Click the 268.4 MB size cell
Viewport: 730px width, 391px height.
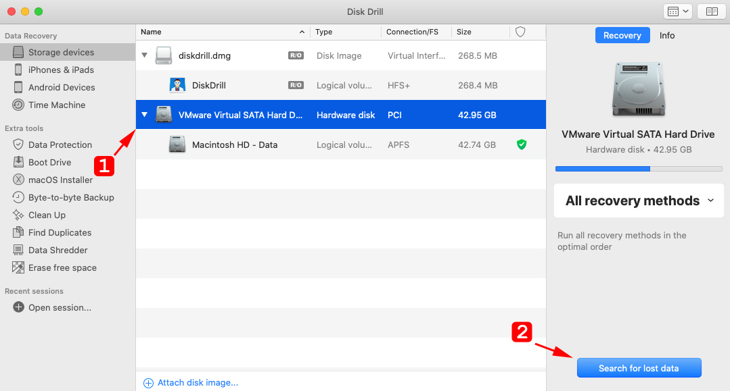(x=478, y=85)
